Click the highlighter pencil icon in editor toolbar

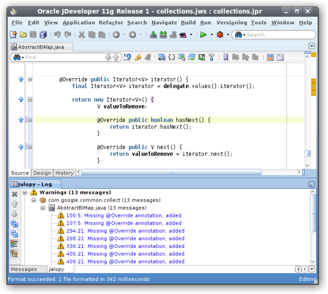138,57
